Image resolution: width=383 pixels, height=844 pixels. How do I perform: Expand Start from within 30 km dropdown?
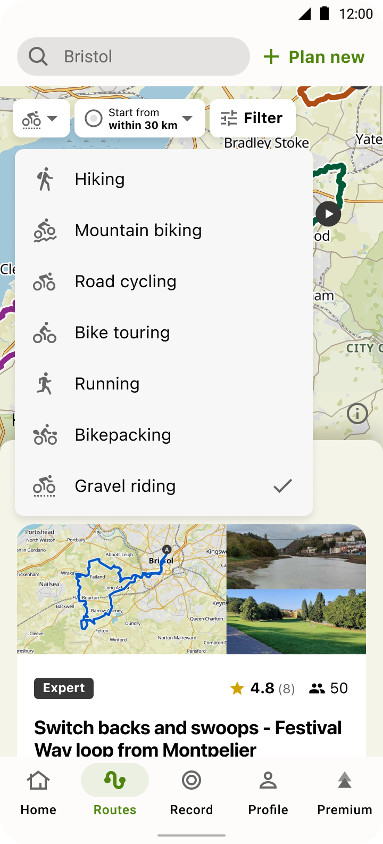click(x=140, y=118)
